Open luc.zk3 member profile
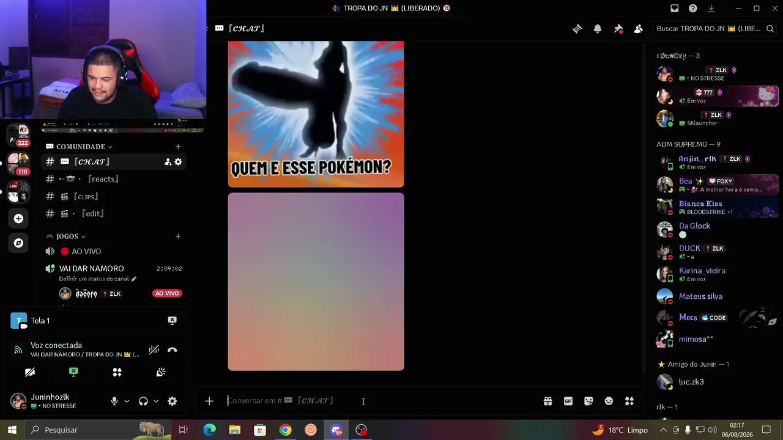 pyautogui.click(x=717, y=382)
